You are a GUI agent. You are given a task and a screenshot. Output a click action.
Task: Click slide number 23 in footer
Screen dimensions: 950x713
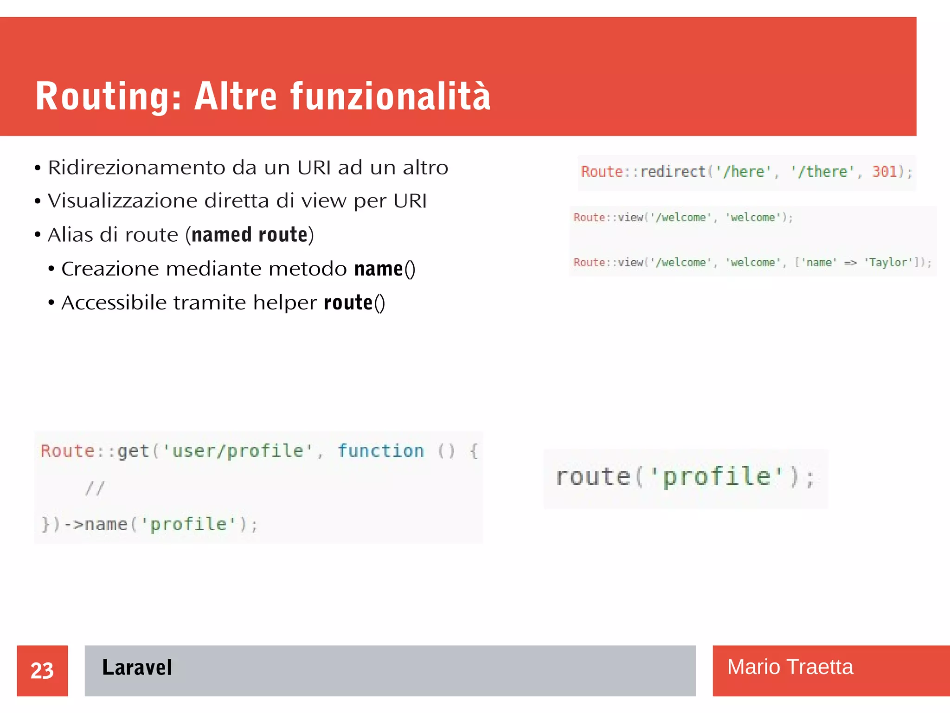click(x=42, y=671)
